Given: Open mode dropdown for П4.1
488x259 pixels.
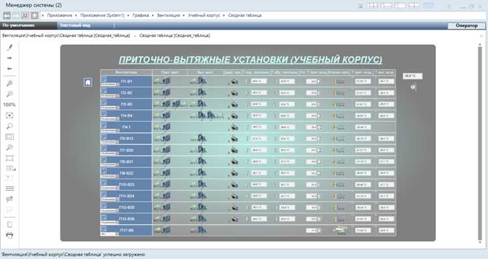Looking at the screenshot, I should pos(110,130).
